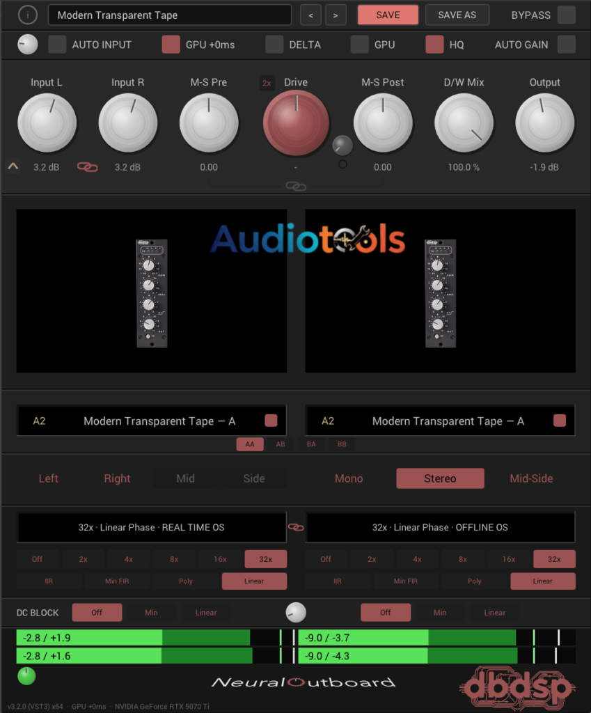This screenshot has width=591, height=713.
Task: Set left DC BLOCK to Min
Action: coord(151,613)
